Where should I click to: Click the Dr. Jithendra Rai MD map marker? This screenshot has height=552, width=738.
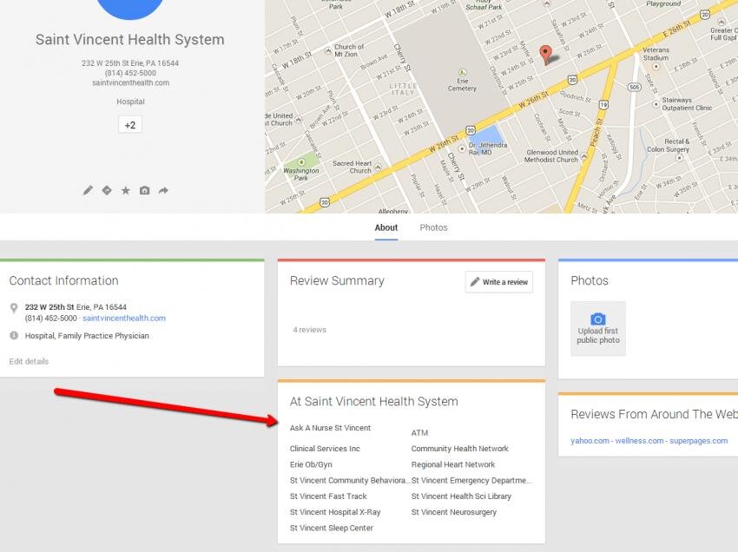pyautogui.click(x=462, y=148)
